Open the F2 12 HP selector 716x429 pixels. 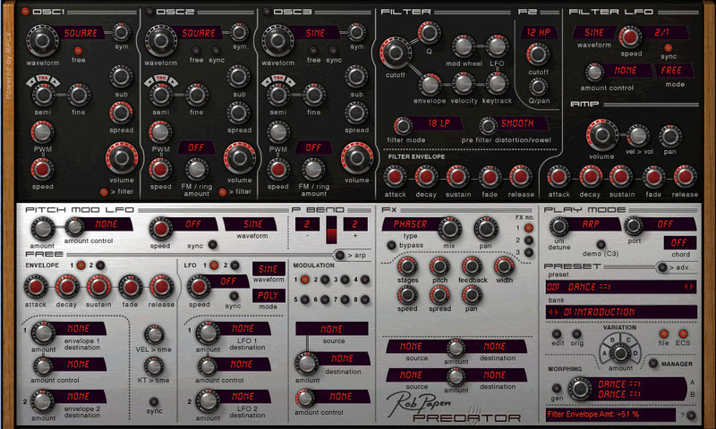539,32
